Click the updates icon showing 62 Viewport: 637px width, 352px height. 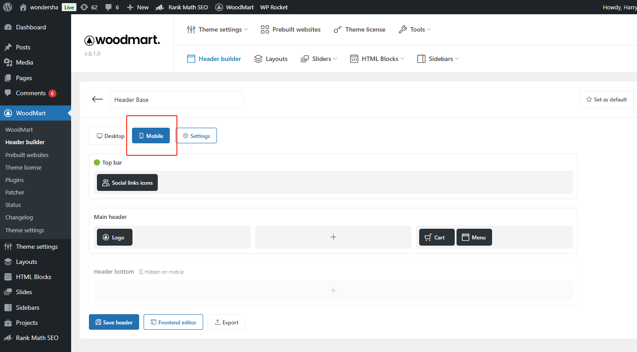(89, 7)
